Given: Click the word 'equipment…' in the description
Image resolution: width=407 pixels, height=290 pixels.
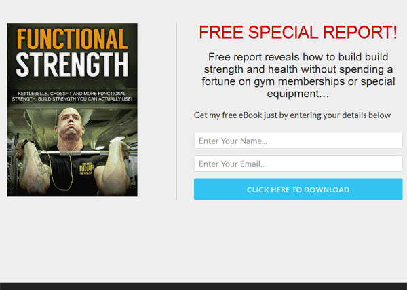Looking at the screenshot, I should [x=298, y=94].
